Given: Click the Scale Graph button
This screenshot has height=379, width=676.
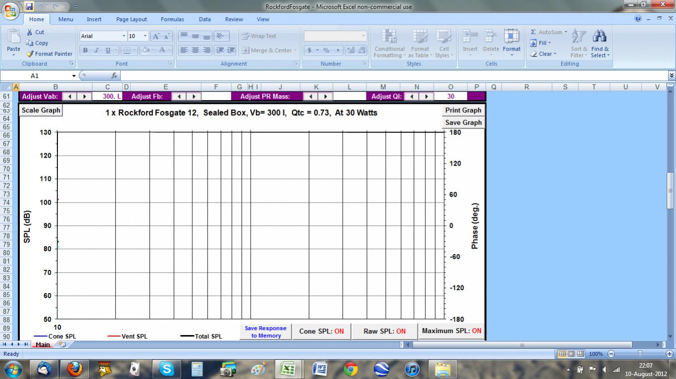Looking at the screenshot, I should pos(41,110).
